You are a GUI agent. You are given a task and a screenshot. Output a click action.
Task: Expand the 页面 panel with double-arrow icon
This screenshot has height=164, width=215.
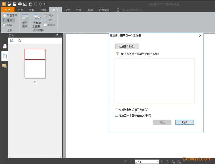(57, 35)
